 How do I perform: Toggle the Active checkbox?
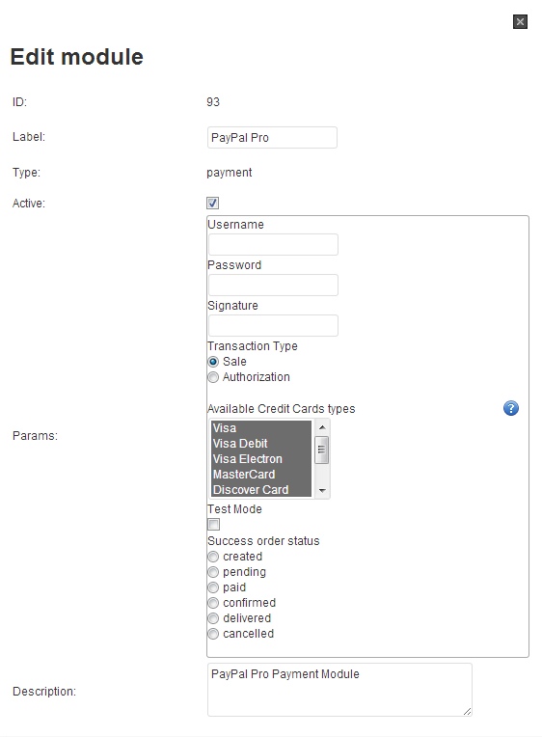(212, 203)
